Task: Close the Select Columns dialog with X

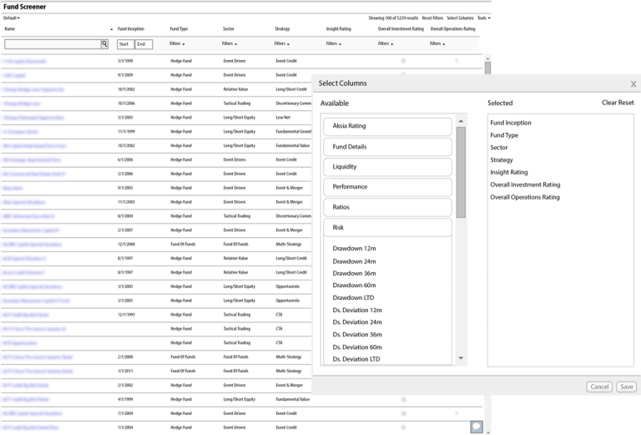Action: coord(633,83)
